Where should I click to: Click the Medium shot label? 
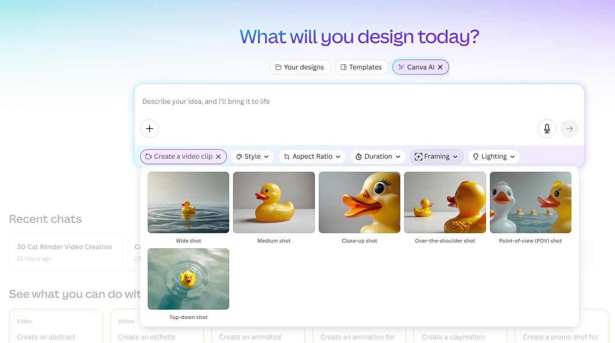pos(274,241)
